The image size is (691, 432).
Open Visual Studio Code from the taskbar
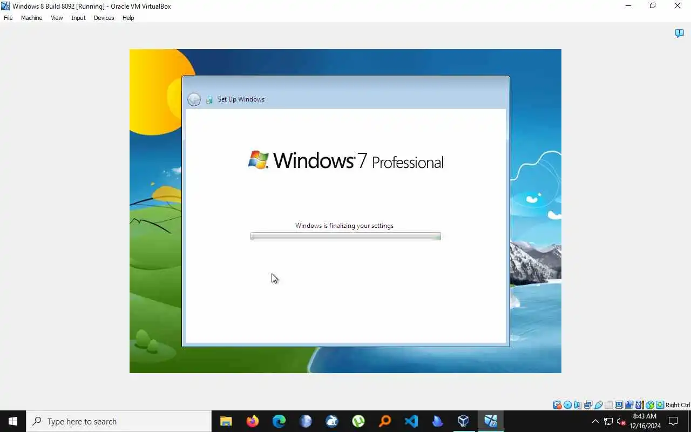(411, 421)
